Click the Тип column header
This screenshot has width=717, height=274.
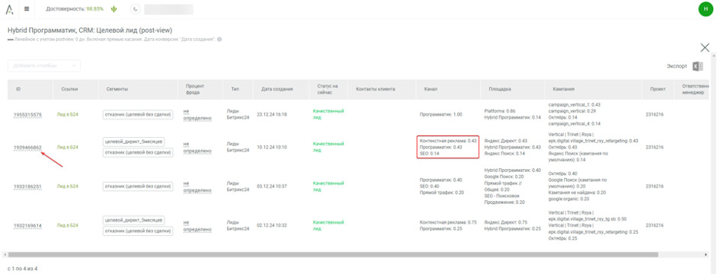click(x=235, y=89)
